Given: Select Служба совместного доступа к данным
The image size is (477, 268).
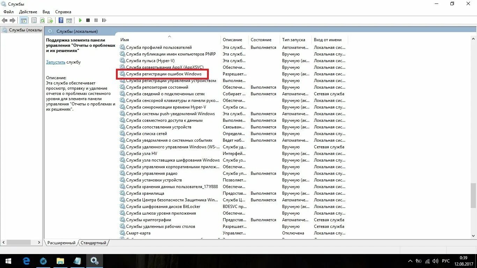Looking at the screenshot, I should pos(233,120).
